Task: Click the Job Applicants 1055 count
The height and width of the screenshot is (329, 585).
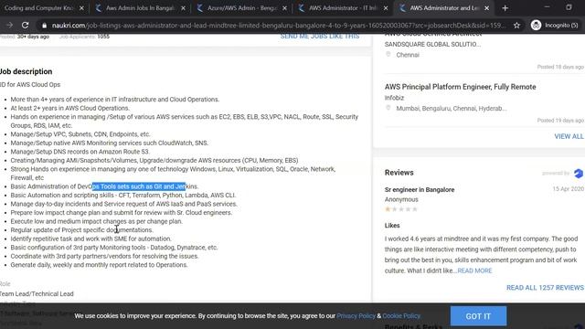Action: 84,37
